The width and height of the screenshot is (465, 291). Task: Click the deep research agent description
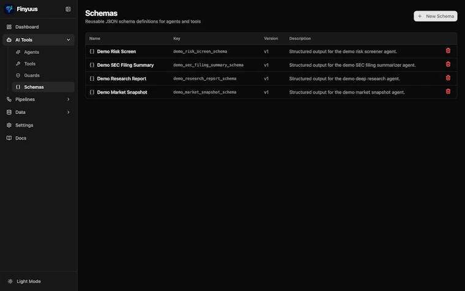[344, 78]
